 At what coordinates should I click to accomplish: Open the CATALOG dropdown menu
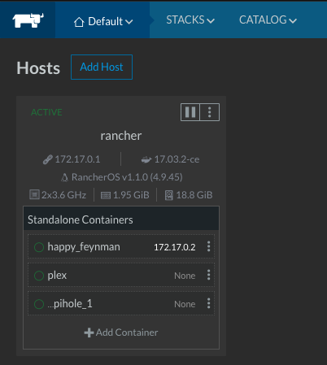point(268,20)
